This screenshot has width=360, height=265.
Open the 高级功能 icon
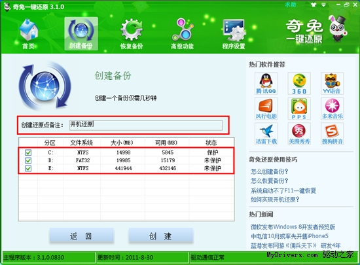[x=183, y=34]
